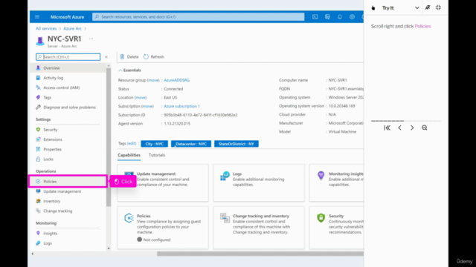Open the Policies capability card
476x267 pixels.
[x=163, y=228]
